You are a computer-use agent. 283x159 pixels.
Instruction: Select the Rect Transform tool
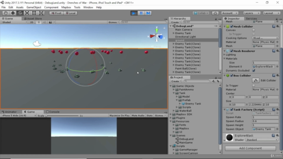34,13
